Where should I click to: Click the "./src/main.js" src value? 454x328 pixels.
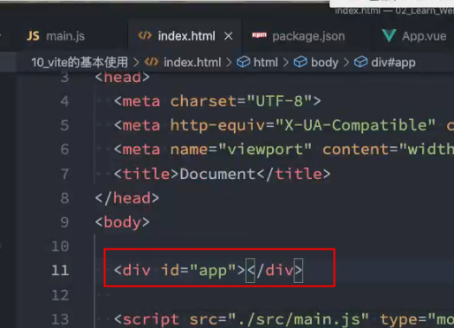point(299,319)
